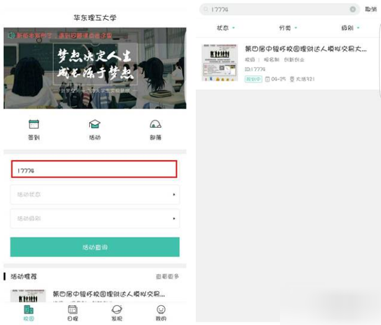Open 查看更多 link beside 活动推荐
The image size is (381, 325).
[x=167, y=277]
